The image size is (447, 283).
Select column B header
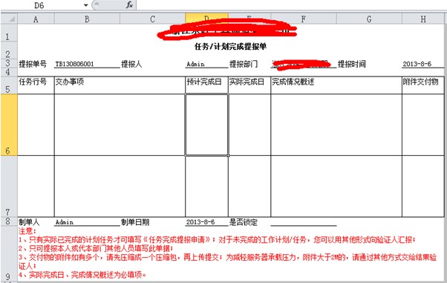point(87,19)
